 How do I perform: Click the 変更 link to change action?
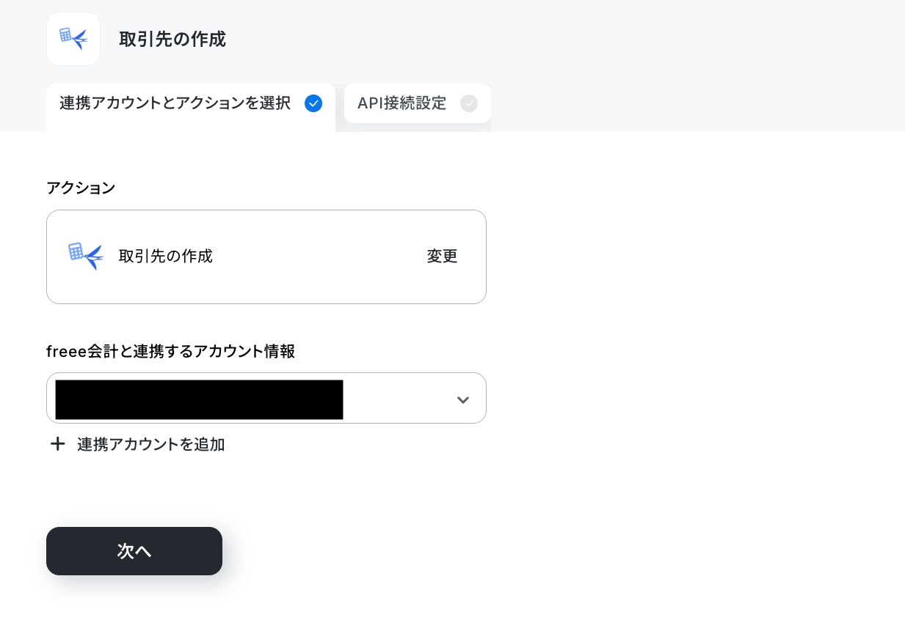443,257
